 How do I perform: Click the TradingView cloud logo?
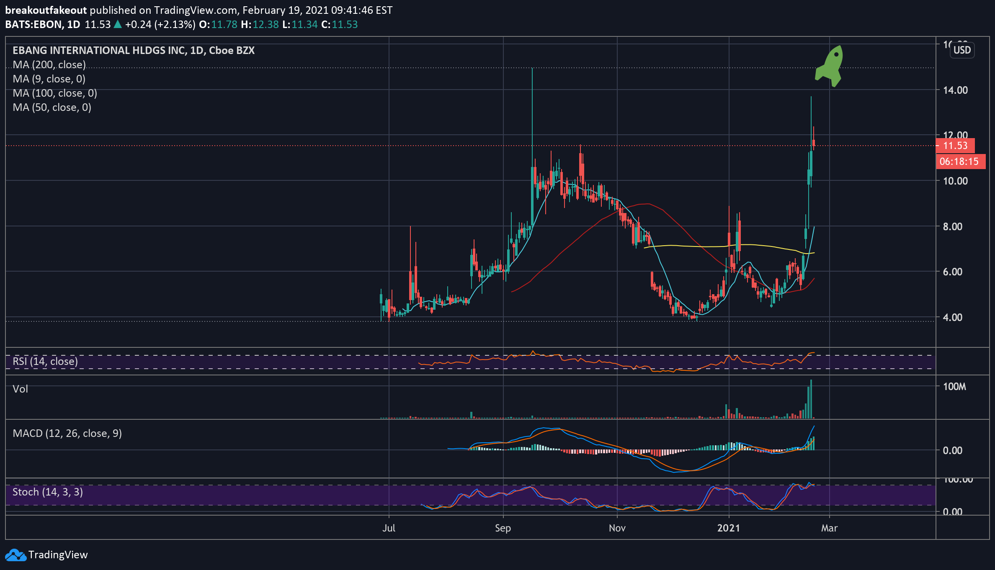coord(15,555)
